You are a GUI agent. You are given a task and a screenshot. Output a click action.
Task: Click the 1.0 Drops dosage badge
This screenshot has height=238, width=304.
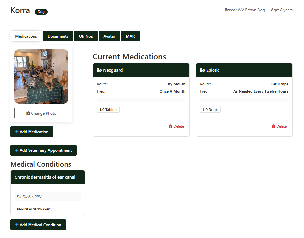211,110
